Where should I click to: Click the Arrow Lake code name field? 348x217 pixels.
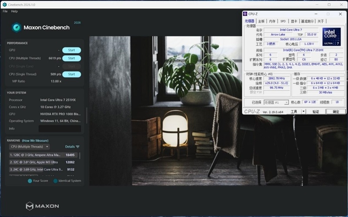pyautogui.click(x=278, y=35)
